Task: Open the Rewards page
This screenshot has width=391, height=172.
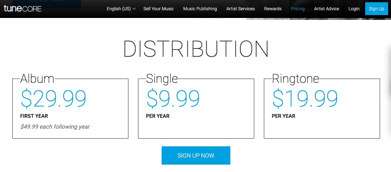Action: (273, 9)
